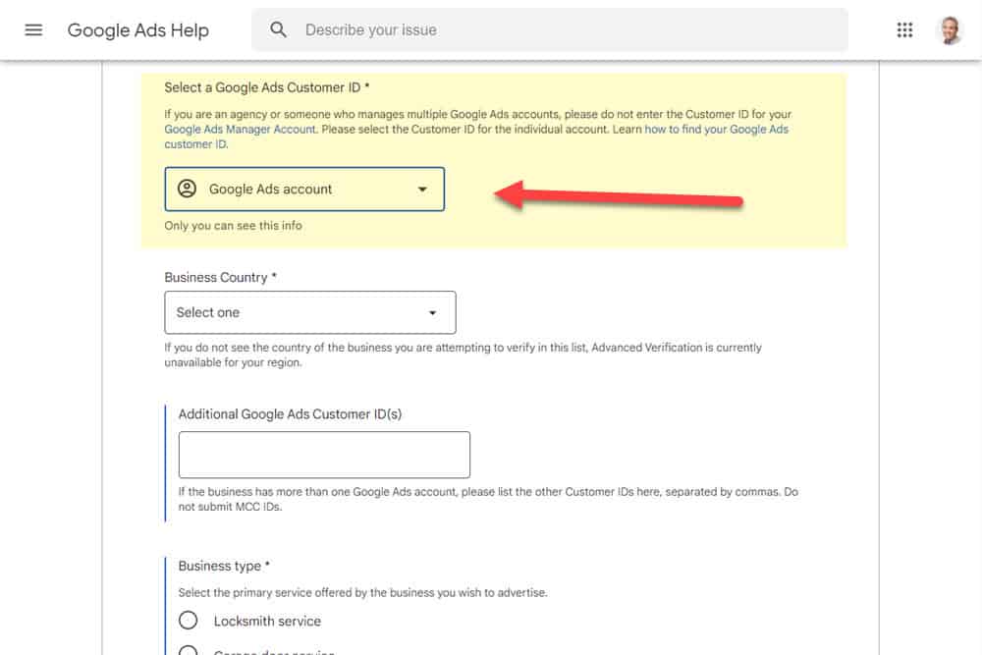Click the Business type heading
Viewport: 982px width, 655px height.
(224, 566)
